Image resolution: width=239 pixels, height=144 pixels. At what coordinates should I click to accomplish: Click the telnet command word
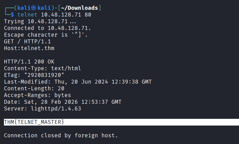(x=28, y=15)
